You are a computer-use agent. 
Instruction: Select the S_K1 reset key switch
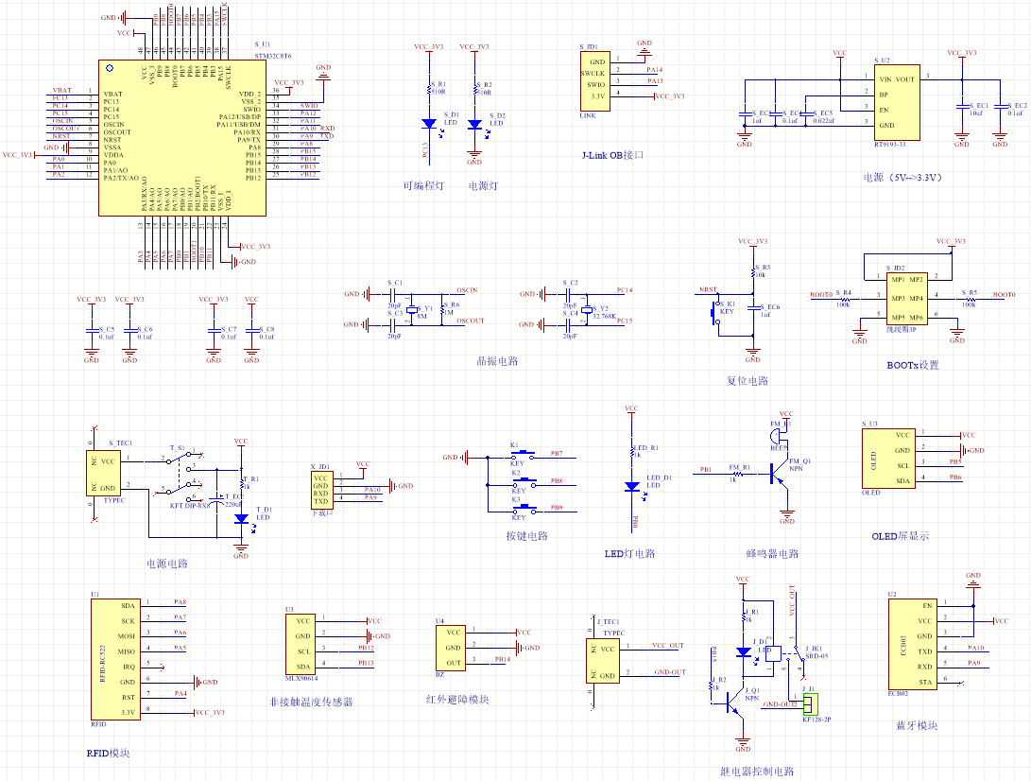(715, 310)
